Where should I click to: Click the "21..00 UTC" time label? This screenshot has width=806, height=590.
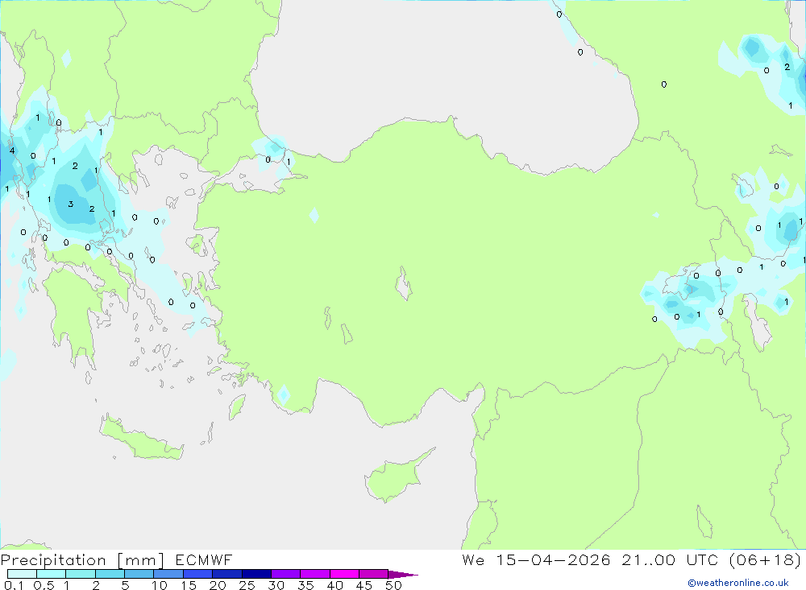pos(670,559)
